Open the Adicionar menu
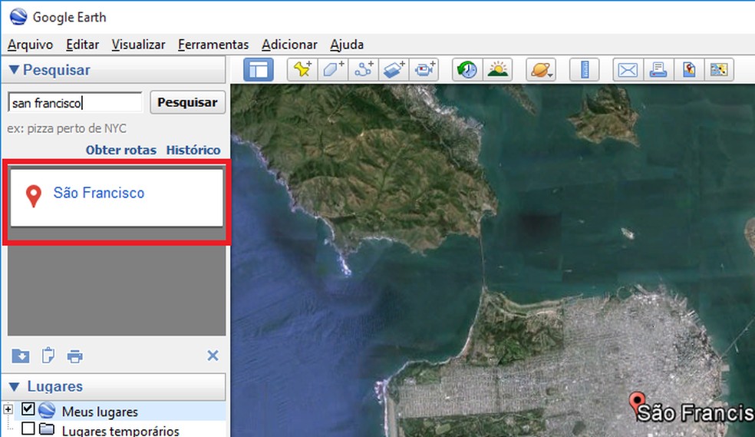This screenshot has height=437, width=755. click(x=289, y=45)
